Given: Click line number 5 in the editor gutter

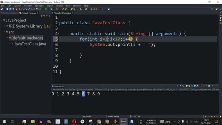Looking at the screenshot, I should (57, 39).
